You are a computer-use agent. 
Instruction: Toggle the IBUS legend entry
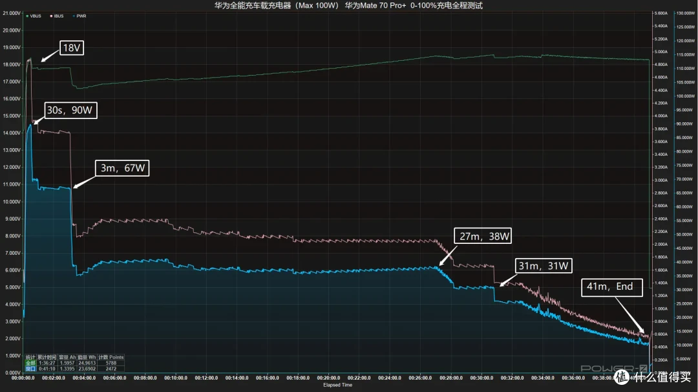56,16
